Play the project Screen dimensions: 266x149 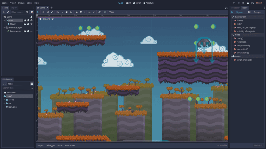point(234,3)
